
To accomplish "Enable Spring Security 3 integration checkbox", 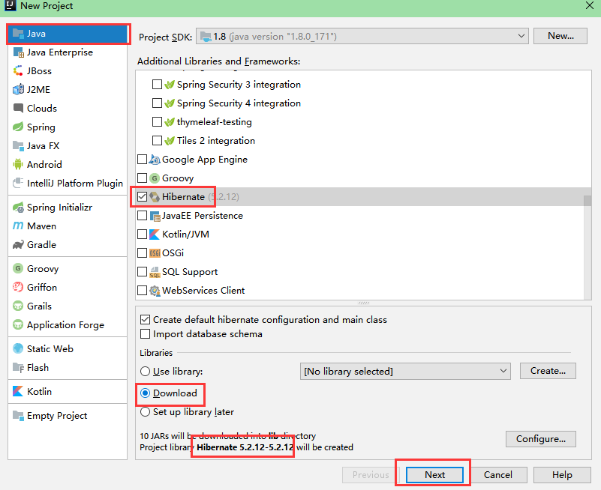I will tap(157, 84).
